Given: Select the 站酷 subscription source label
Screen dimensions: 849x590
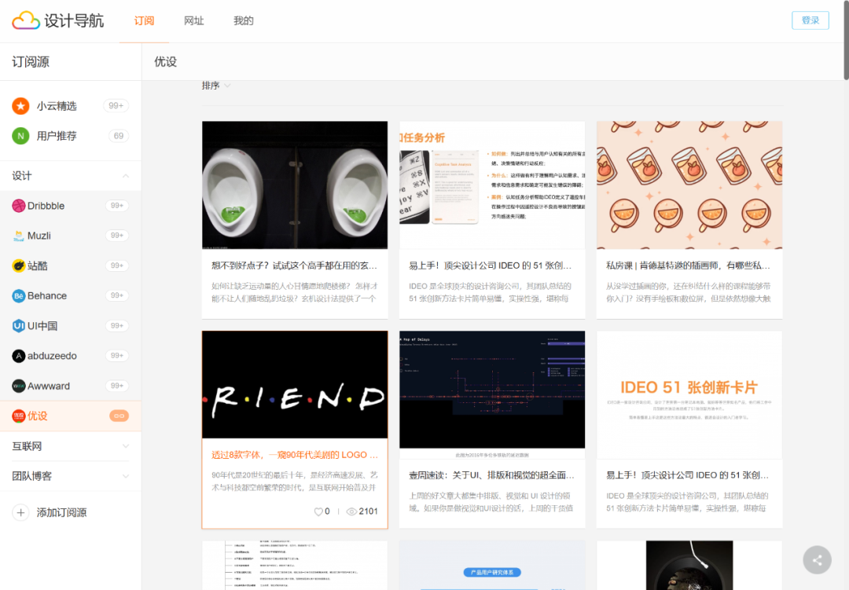Looking at the screenshot, I should click(38, 266).
